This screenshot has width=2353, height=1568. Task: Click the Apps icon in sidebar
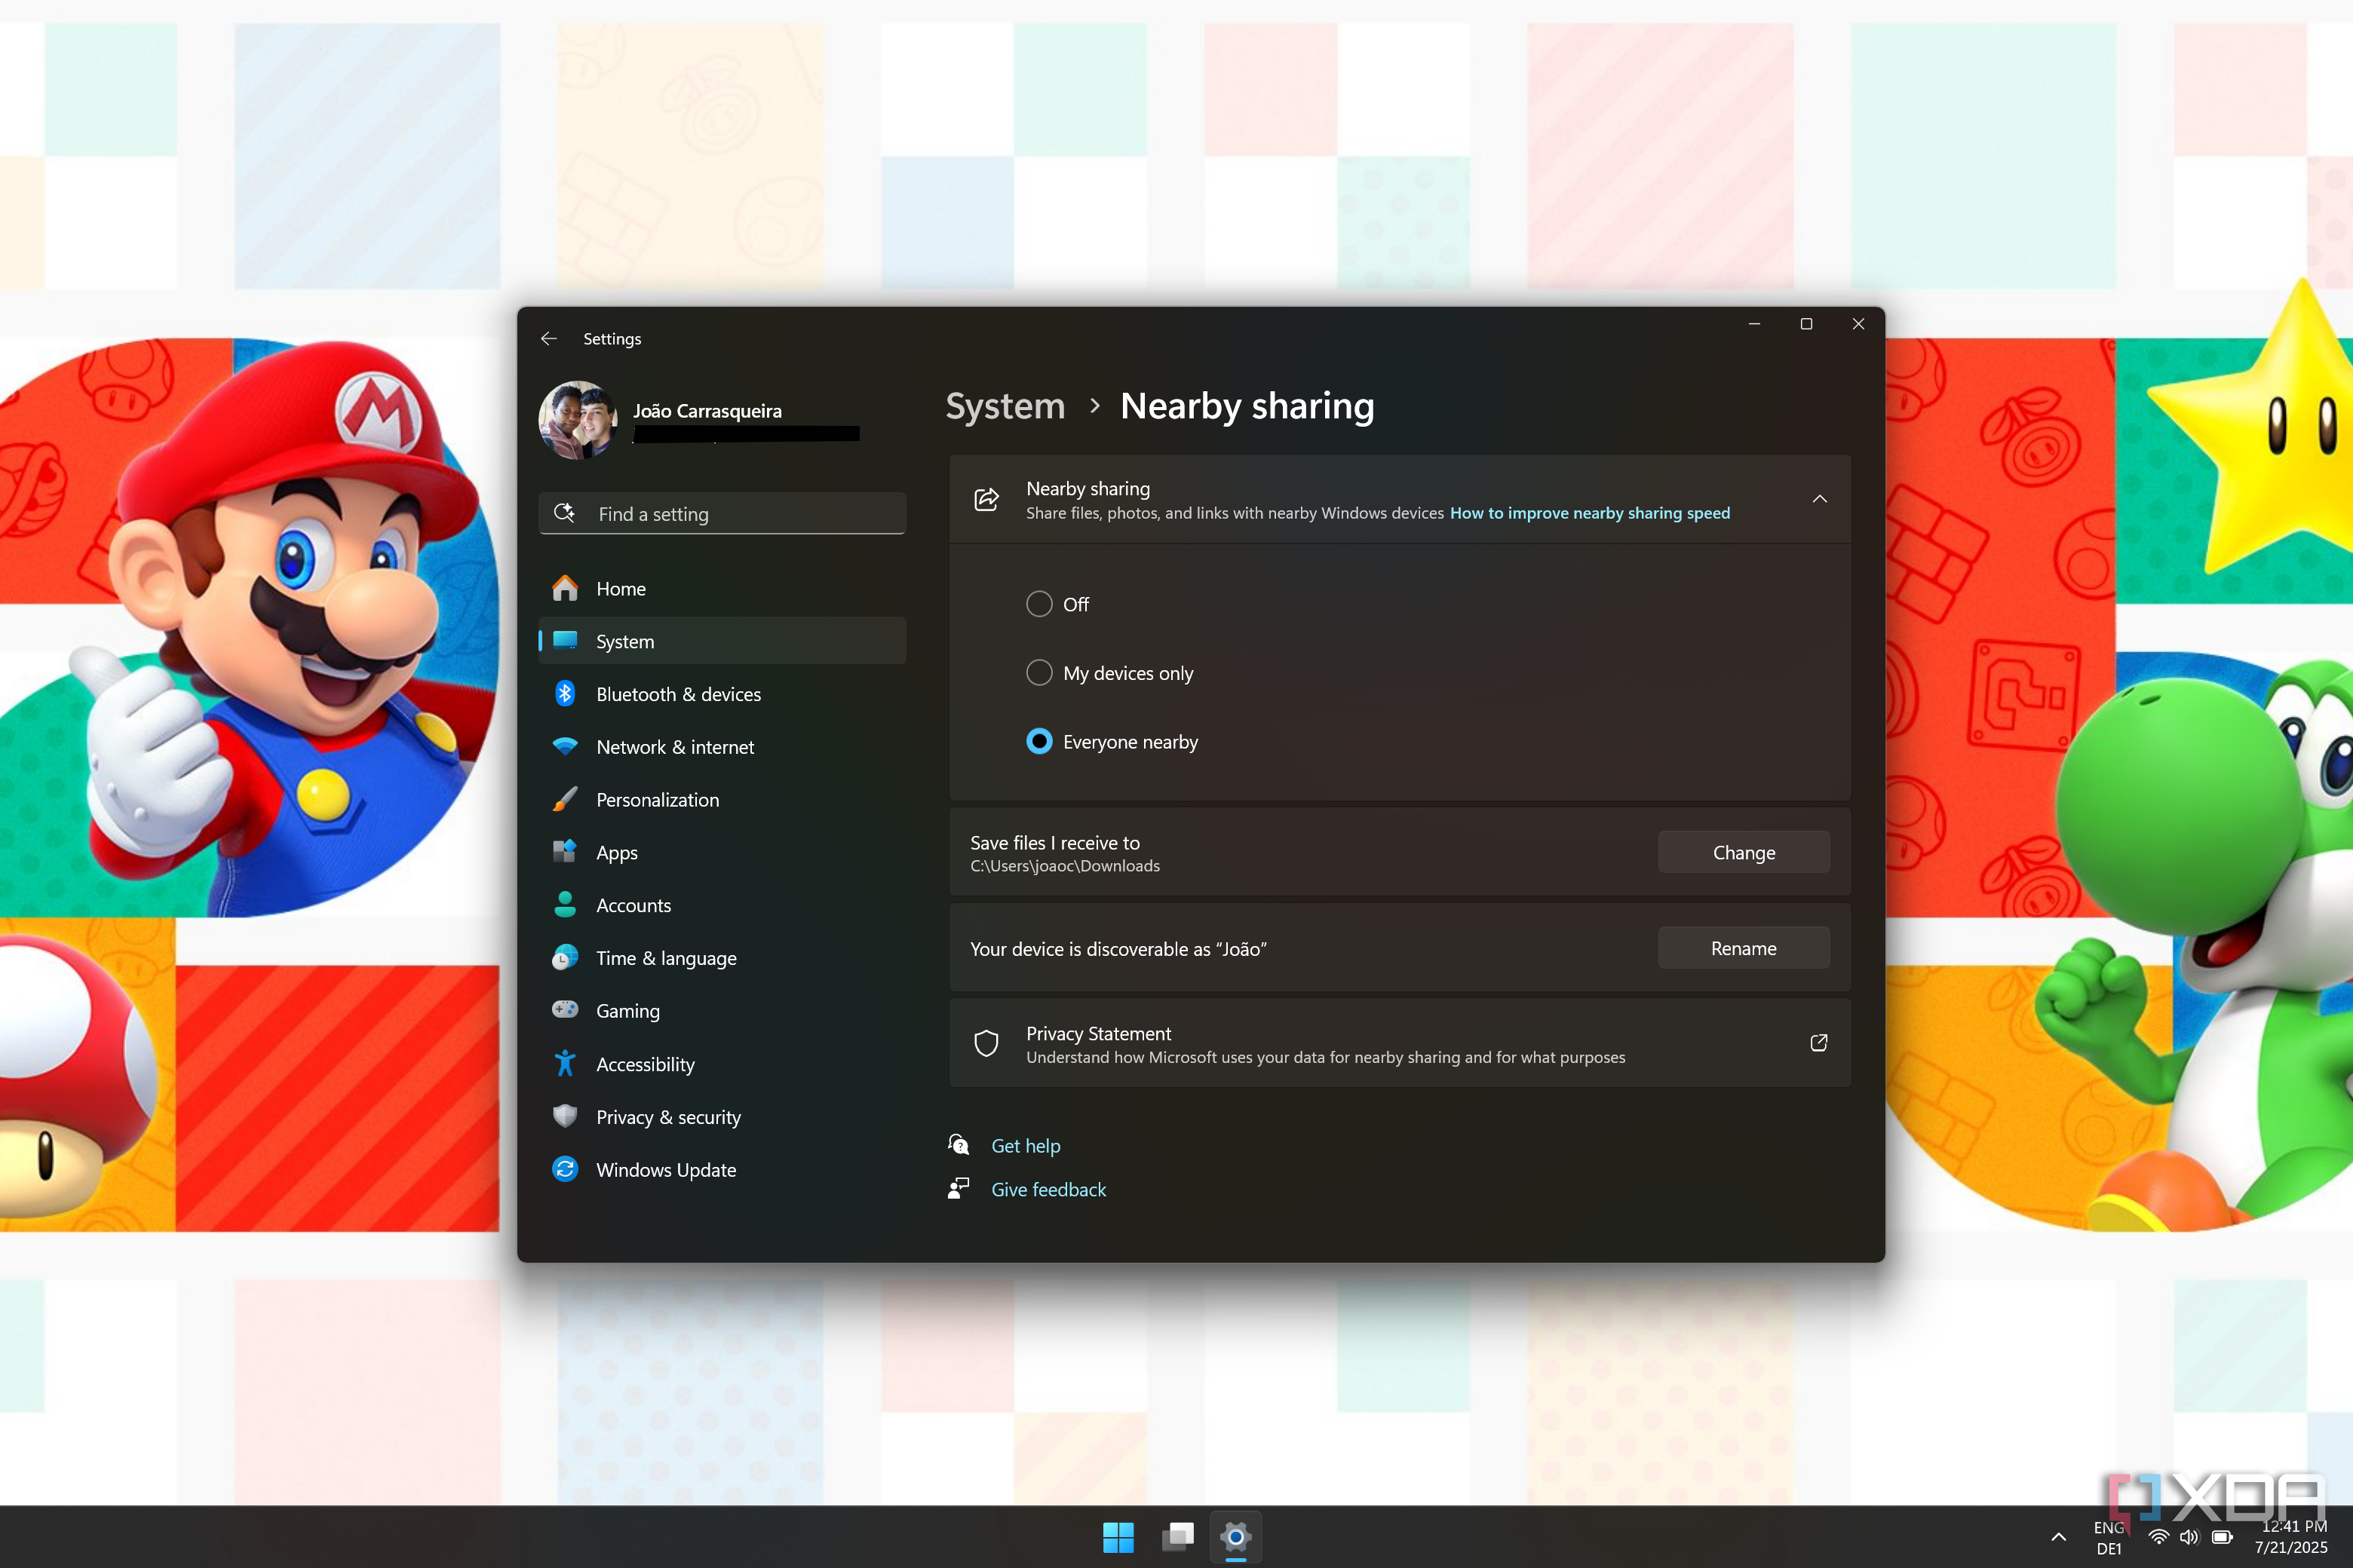coord(565,851)
